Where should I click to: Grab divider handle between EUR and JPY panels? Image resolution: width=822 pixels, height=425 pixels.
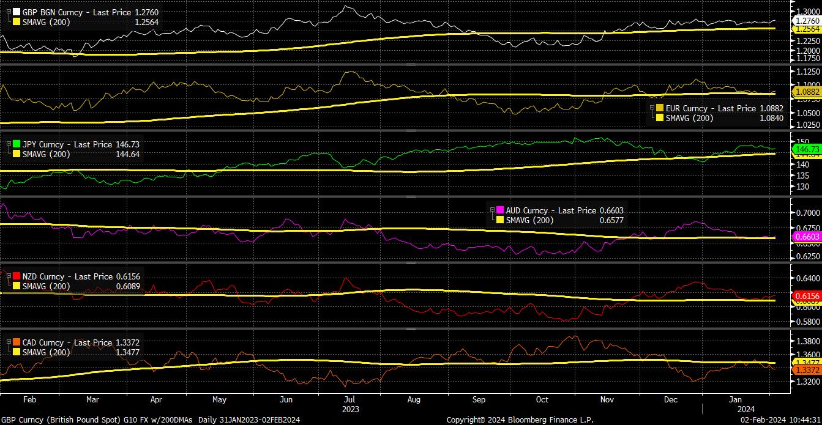tap(411, 130)
